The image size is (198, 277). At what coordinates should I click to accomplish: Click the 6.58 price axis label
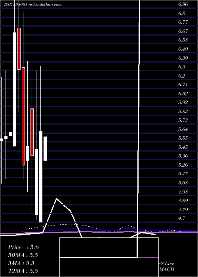click(183, 40)
